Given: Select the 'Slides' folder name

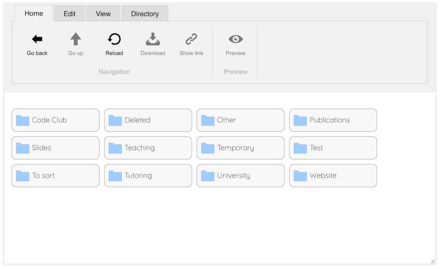Looking at the screenshot, I should tap(41, 147).
